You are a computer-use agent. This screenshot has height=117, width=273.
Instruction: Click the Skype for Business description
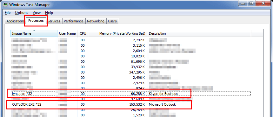pyautogui.click(x=163, y=94)
